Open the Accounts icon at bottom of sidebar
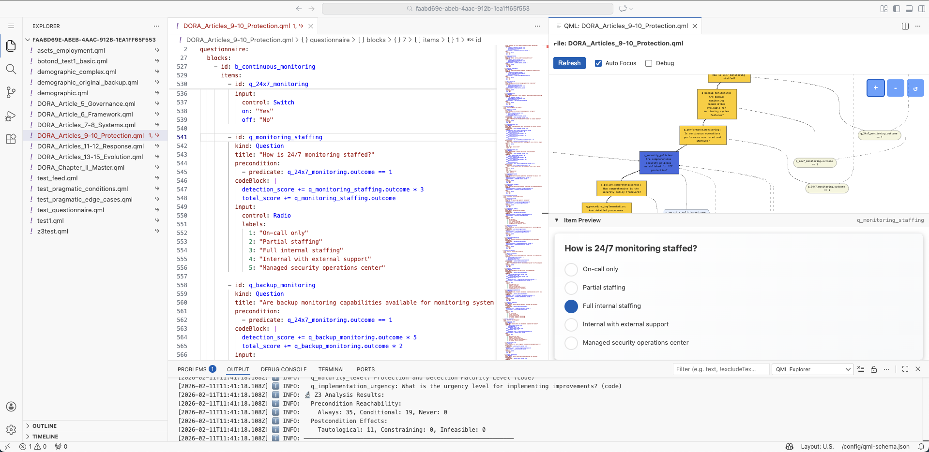Image resolution: width=929 pixels, height=452 pixels. click(11, 407)
